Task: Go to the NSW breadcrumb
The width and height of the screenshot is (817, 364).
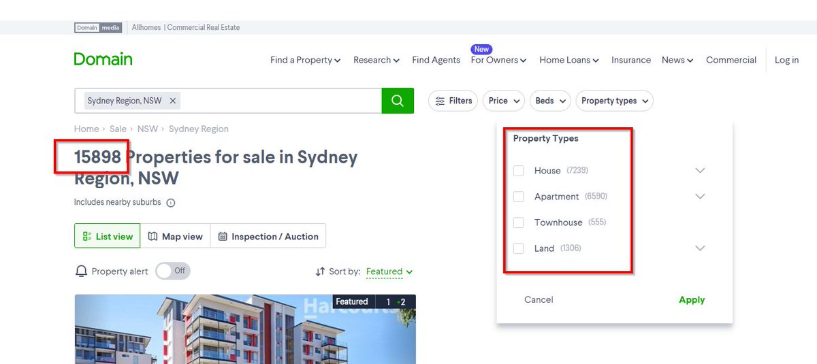Action: pyautogui.click(x=148, y=129)
